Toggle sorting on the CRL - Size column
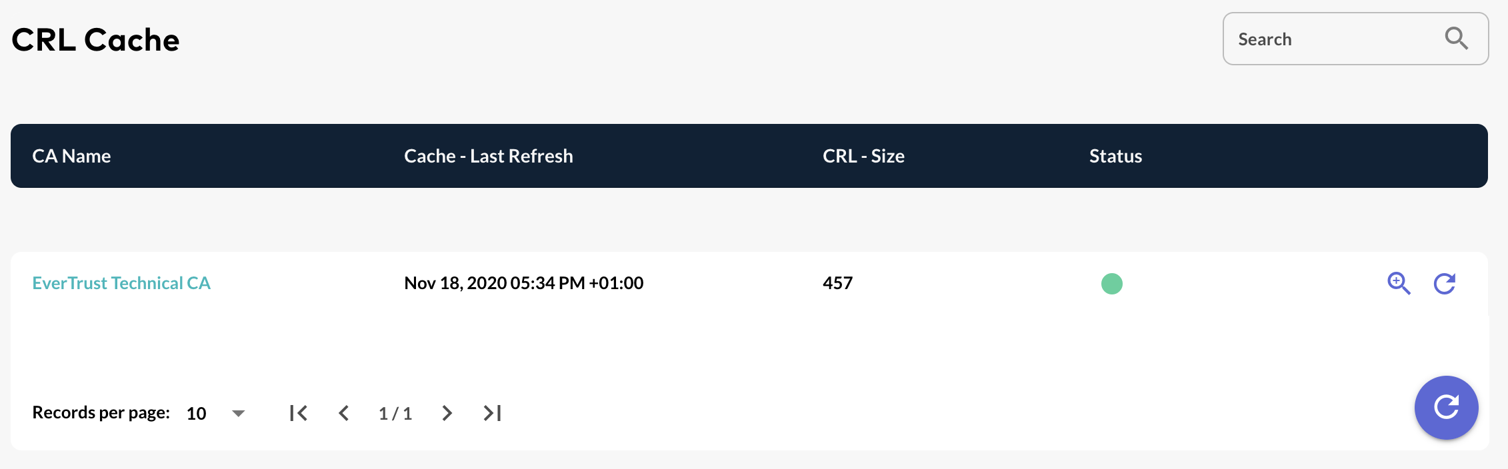The height and width of the screenshot is (469, 1508). [863, 155]
